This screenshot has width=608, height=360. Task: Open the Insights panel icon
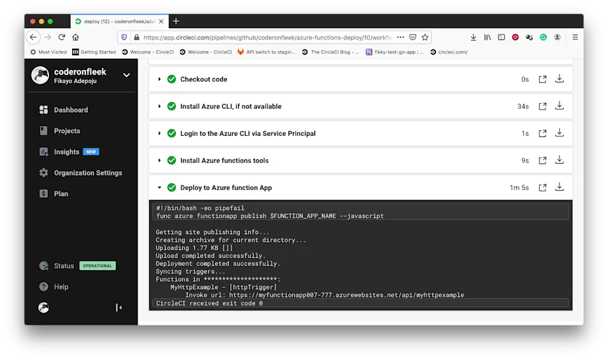(x=45, y=152)
